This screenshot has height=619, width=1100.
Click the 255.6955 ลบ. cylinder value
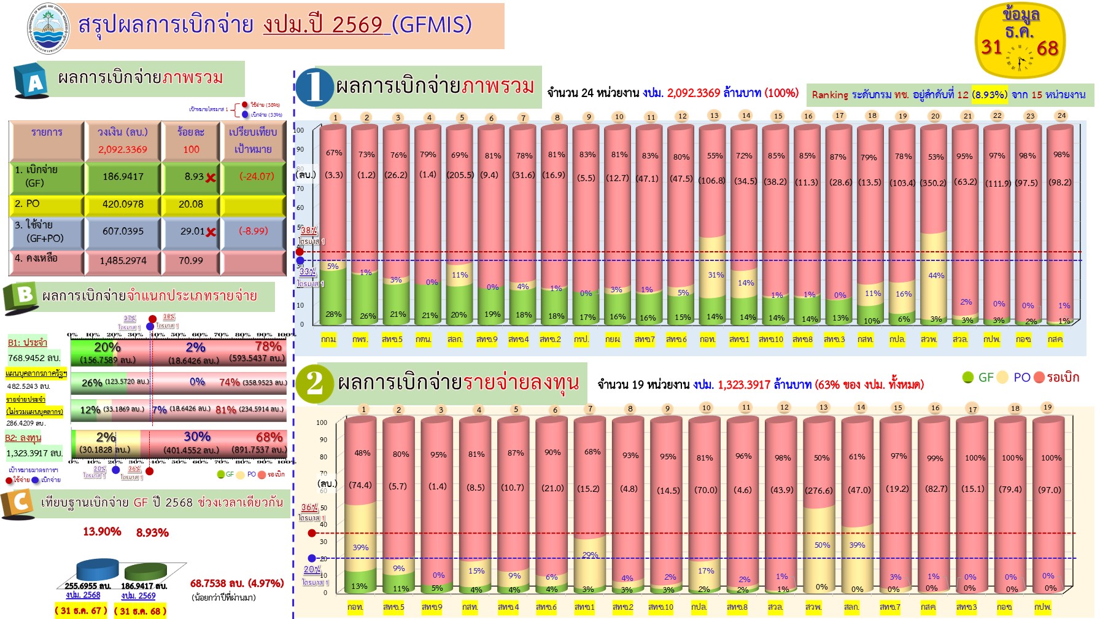[90, 586]
